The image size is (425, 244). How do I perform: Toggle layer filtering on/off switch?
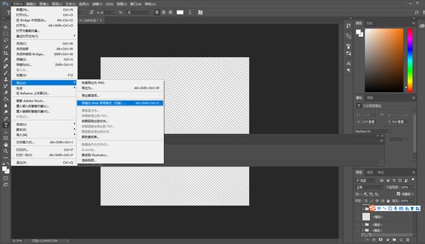click(413, 180)
